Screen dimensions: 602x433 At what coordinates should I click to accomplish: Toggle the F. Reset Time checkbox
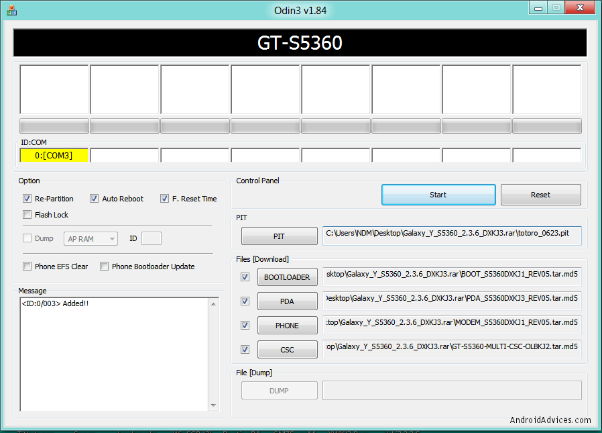pyautogui.click(x=164, y=199)
